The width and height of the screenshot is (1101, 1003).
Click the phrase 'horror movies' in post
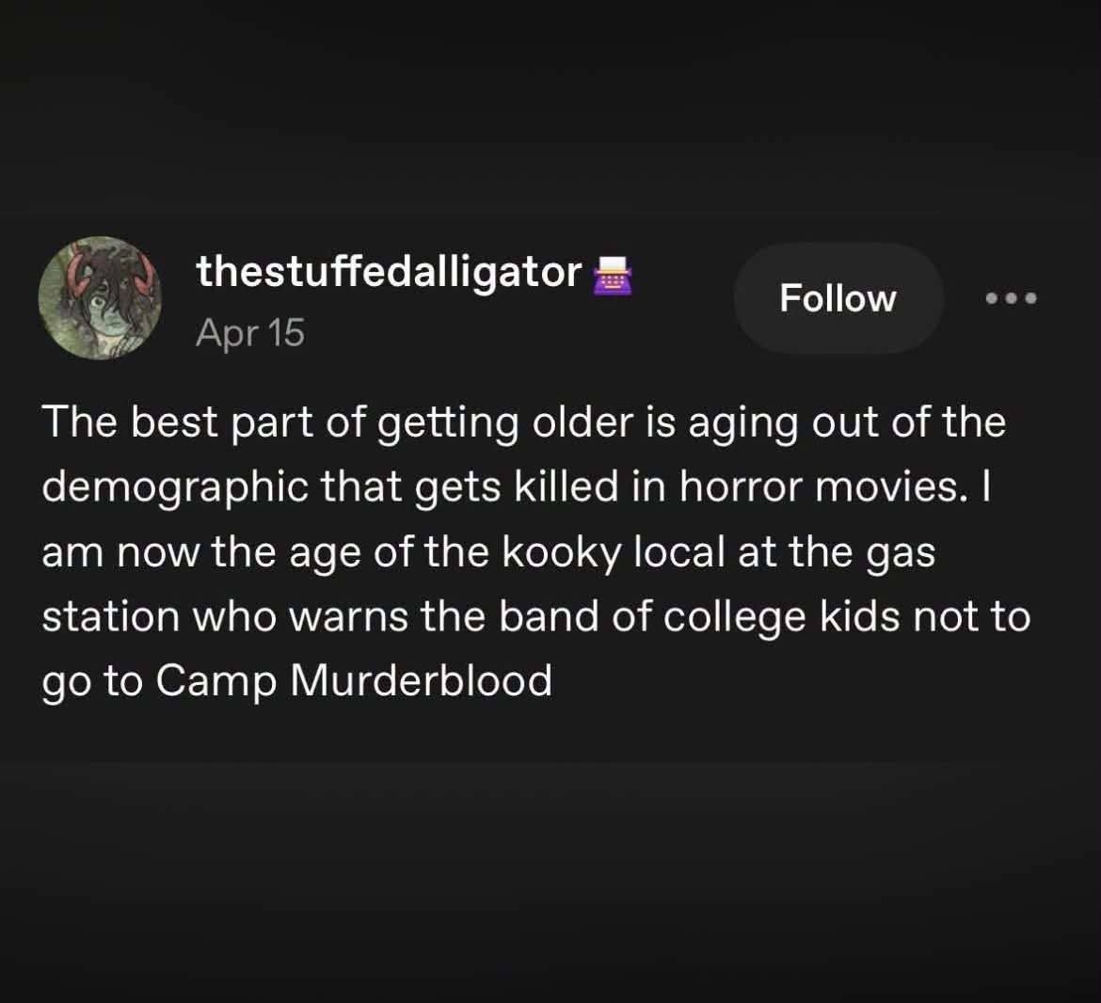point(820,486)
